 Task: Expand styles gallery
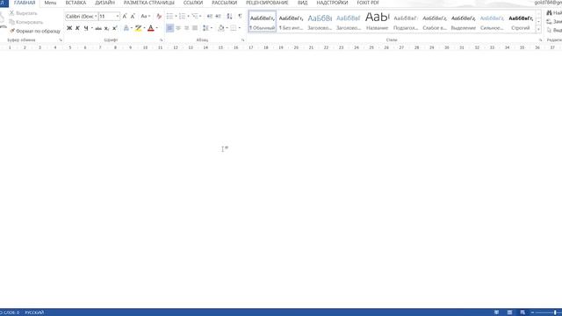click(538, 29)
